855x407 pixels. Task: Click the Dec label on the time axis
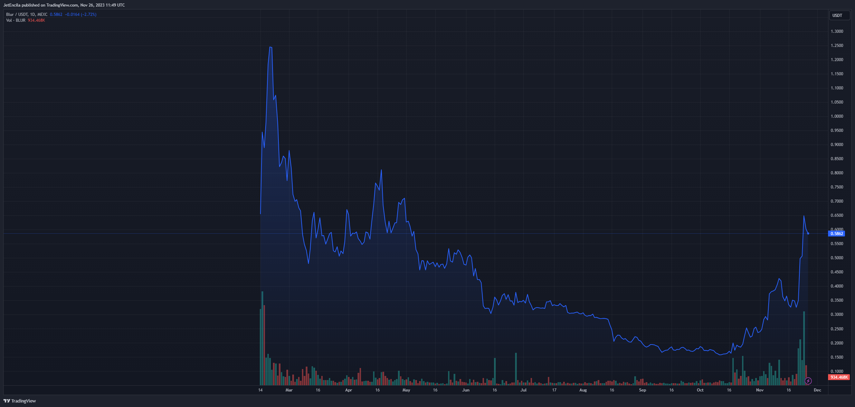coord(817,390)
